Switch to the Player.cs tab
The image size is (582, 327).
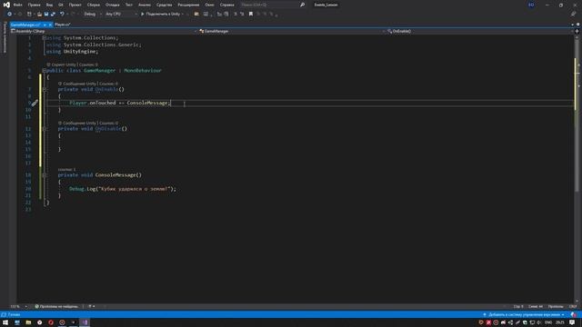coord(63,25)
